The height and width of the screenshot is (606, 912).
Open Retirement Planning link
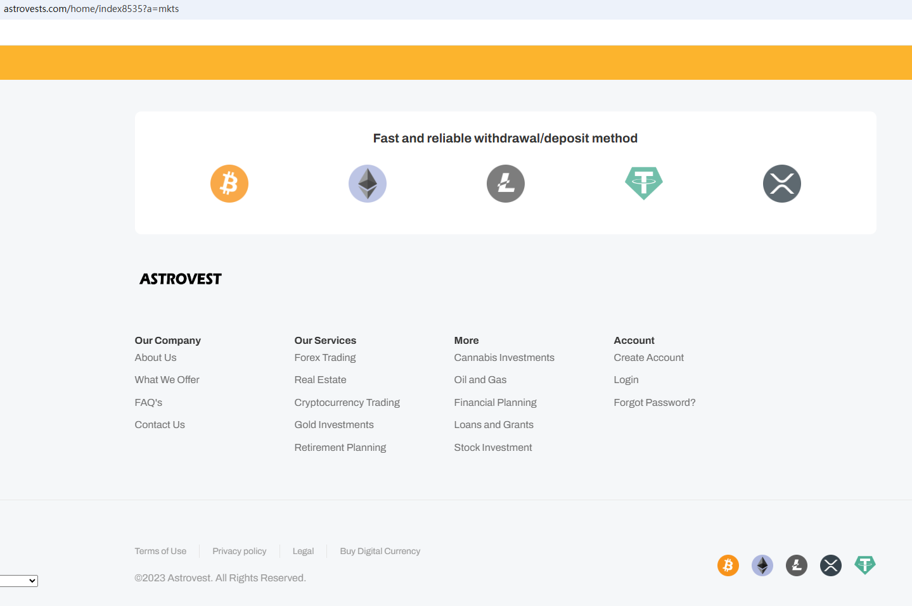(340, 448)
